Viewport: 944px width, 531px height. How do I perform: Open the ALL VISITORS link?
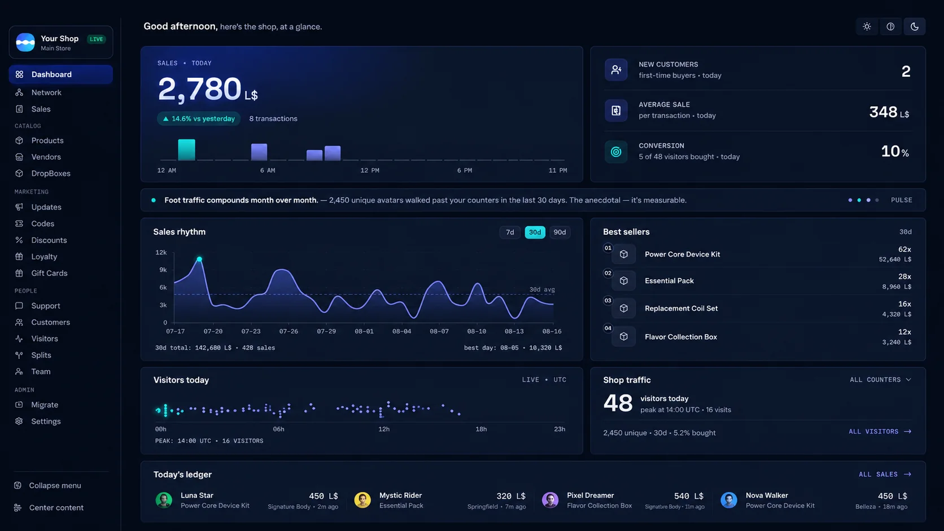click(x=880, y=432)
